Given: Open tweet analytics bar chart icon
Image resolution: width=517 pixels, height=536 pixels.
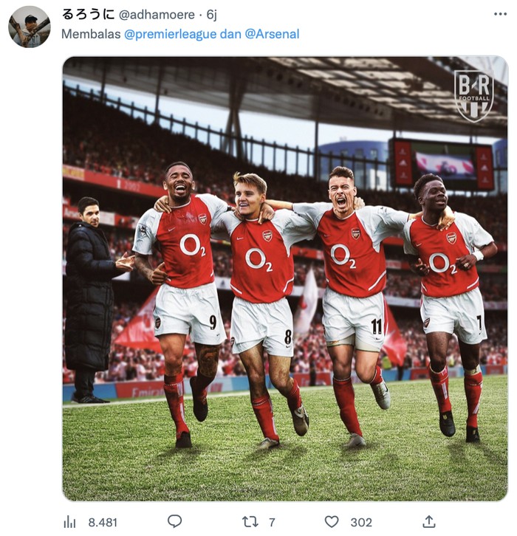Looking at the screenshot, I should tap(69, 522).
